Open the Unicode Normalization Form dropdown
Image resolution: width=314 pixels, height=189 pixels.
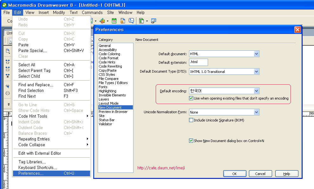tap(256, 112)
